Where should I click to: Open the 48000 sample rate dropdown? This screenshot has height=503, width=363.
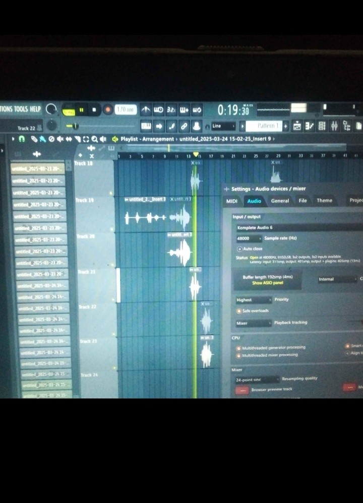[249, 238]
